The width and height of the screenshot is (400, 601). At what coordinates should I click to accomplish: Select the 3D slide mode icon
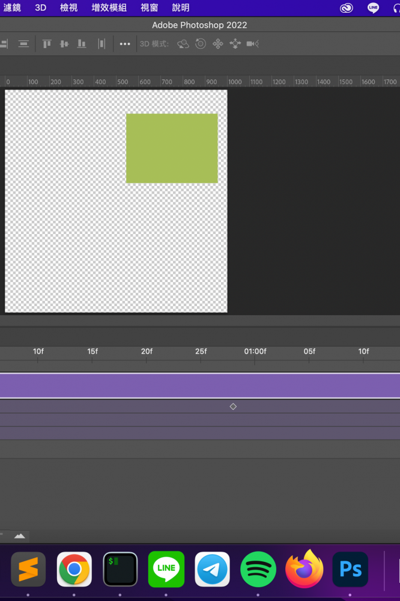coord(235,44)
